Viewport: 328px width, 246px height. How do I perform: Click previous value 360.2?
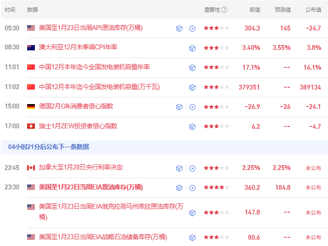252,187
